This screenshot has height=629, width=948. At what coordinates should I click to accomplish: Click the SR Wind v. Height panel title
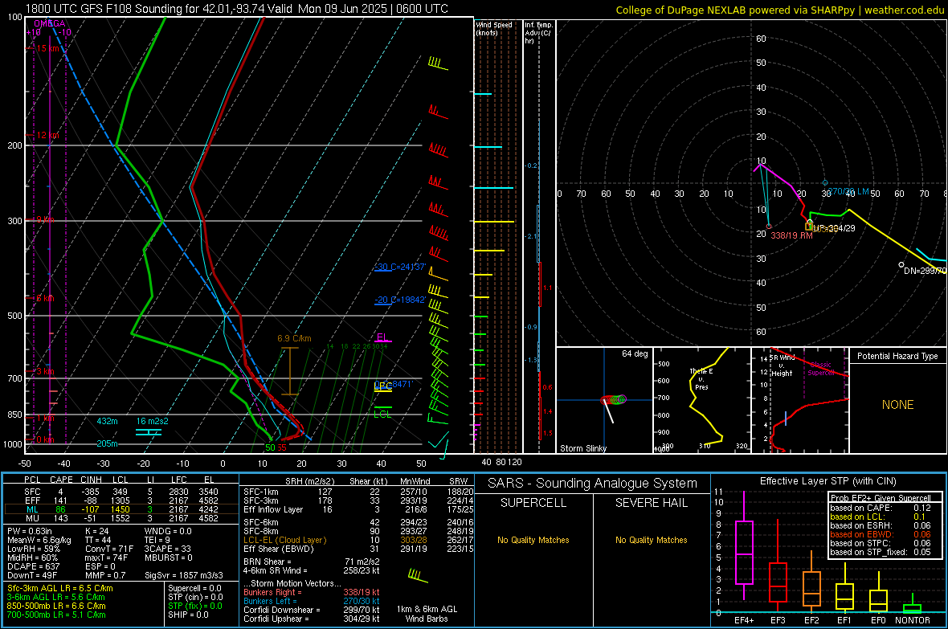pos(782,366)
